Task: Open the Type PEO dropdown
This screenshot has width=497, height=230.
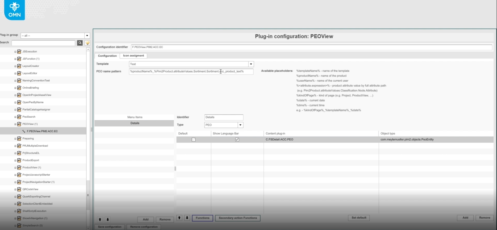Action: (240, 125)
